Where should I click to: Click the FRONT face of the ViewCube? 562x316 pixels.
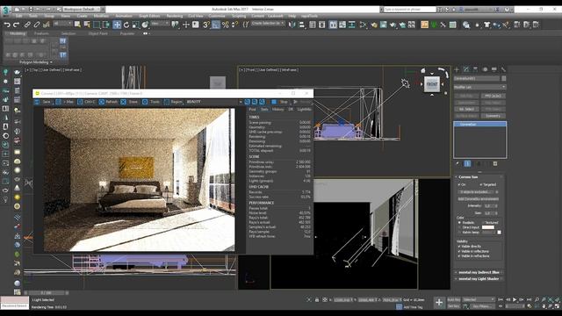point(432,84)
